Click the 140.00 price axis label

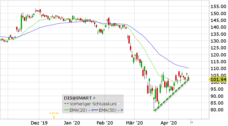[x=218, y=27]
